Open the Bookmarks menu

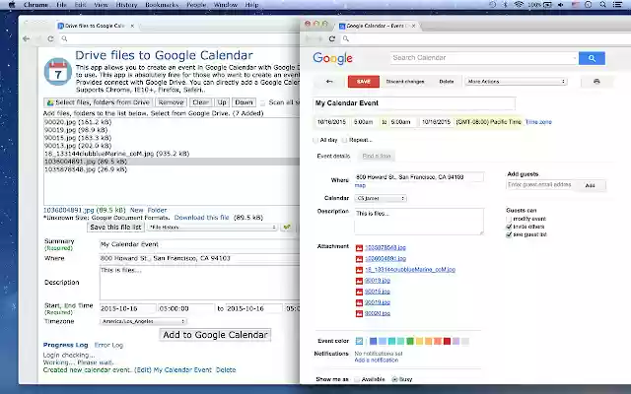tap(162, 5)
